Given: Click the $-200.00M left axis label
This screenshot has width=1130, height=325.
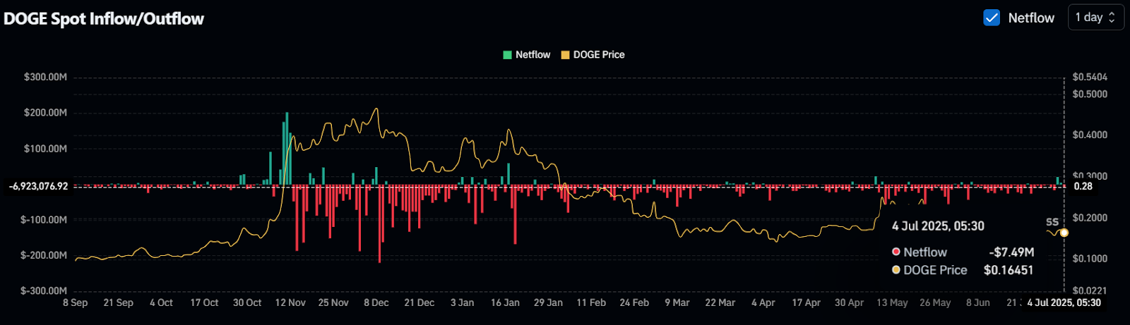Looking at the screenshot, I should tap(43, 255).
